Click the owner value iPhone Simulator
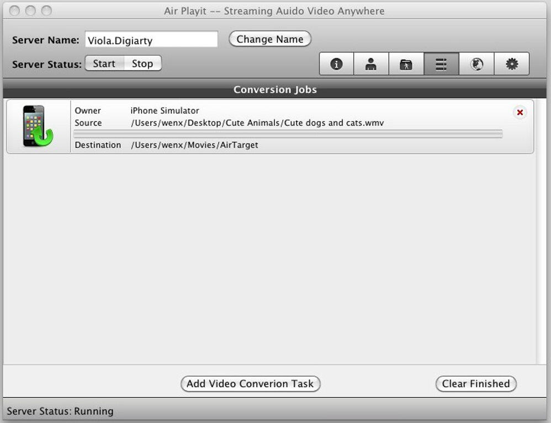Image resolution: width=551 pixels, height=423 pixels. (x=165, y=111)
